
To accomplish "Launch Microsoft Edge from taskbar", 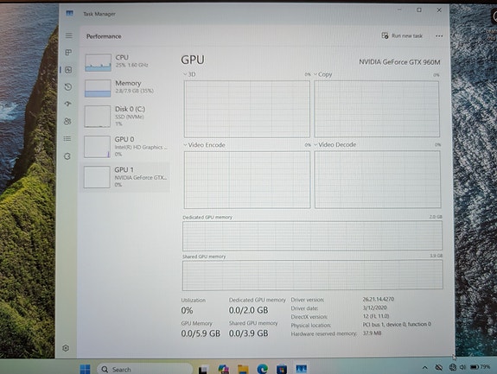I will [x=263, y=369].
